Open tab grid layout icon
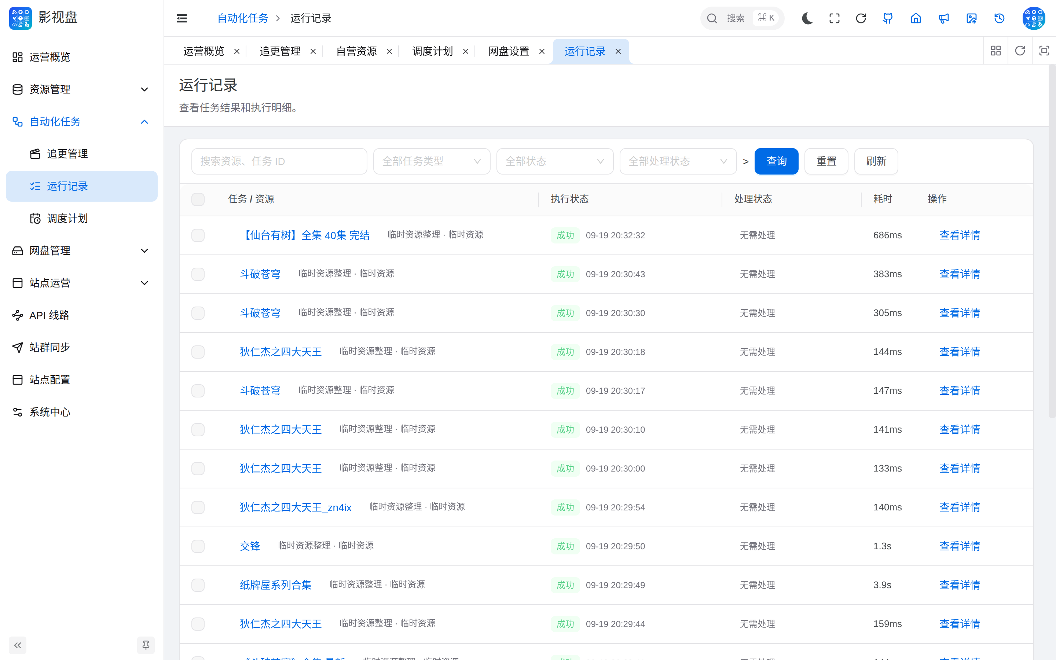Screen dimensions: 1056x660 [996, 51]
